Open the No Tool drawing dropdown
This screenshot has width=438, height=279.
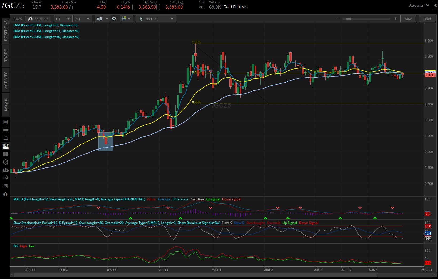click(x=156, y=19)
